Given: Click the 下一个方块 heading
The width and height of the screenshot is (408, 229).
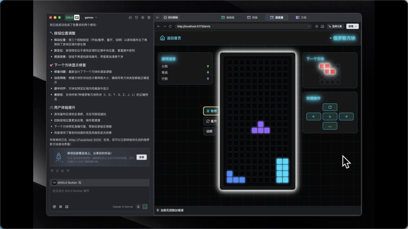Looking at the screenshot, I should click(x=315, y=59).
